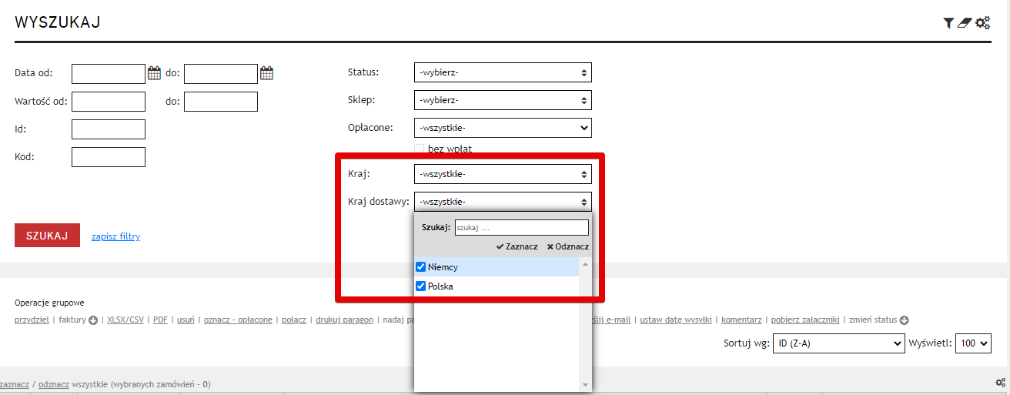Click the eraser icon to clear filters
1010x395 pixels.
[x=965, y=23]
